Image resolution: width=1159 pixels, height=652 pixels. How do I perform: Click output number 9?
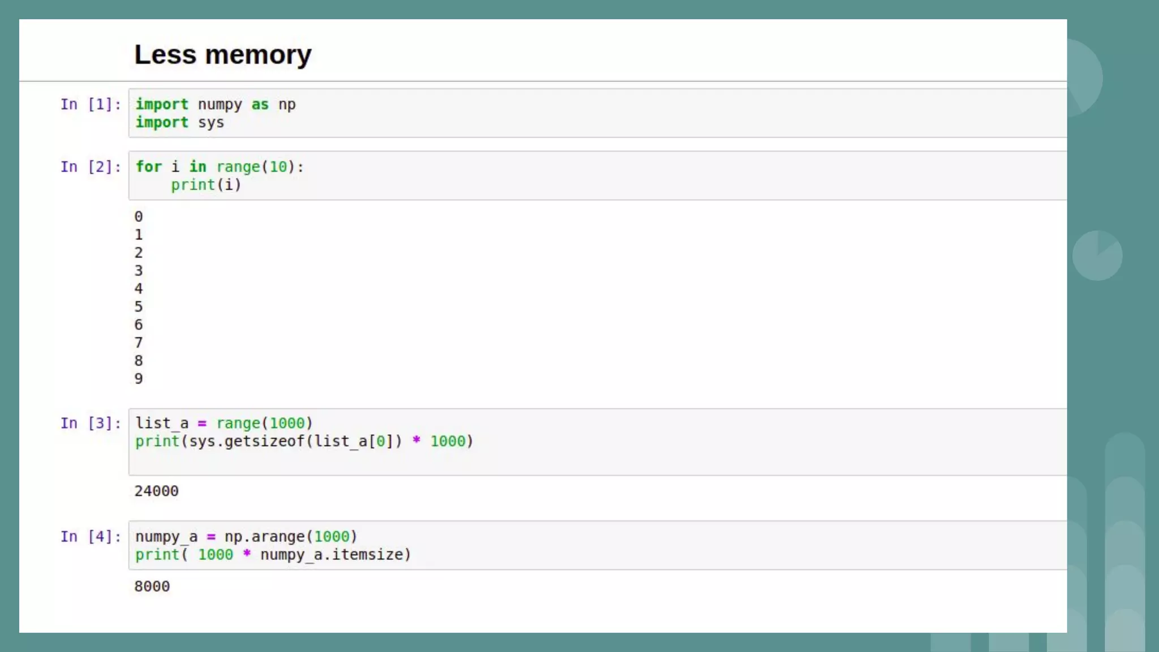coord(139,379)
